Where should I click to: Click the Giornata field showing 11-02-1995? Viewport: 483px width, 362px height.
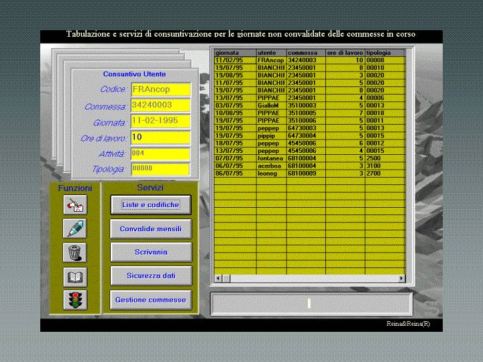[x=160, y=121]
